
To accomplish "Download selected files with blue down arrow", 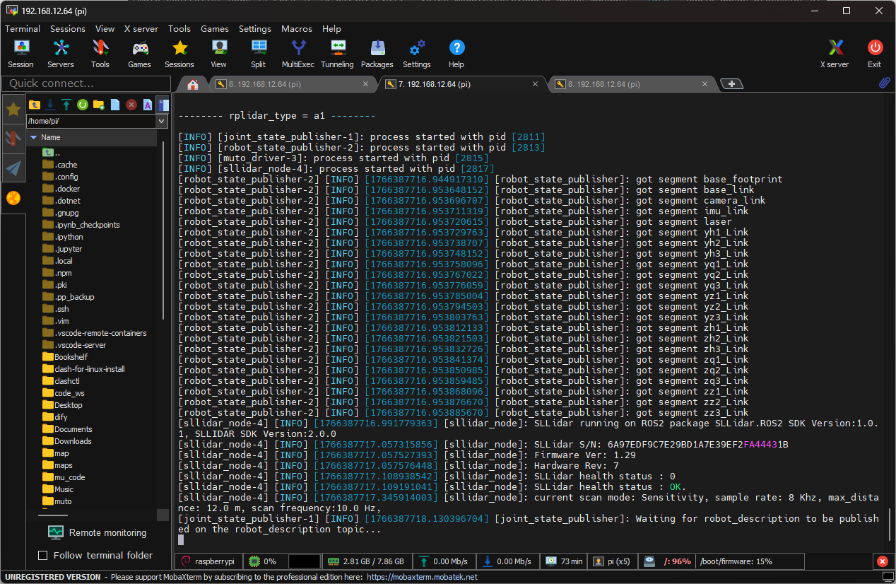I will pyautogui.click(x=50, y=105).
